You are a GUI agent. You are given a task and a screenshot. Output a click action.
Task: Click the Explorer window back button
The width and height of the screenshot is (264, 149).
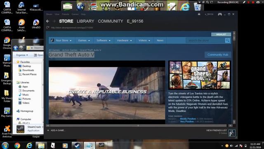point(16,48)
